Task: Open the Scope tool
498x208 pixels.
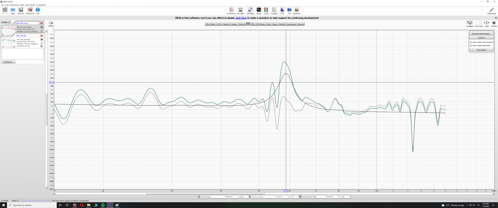Action: point(259,10)
